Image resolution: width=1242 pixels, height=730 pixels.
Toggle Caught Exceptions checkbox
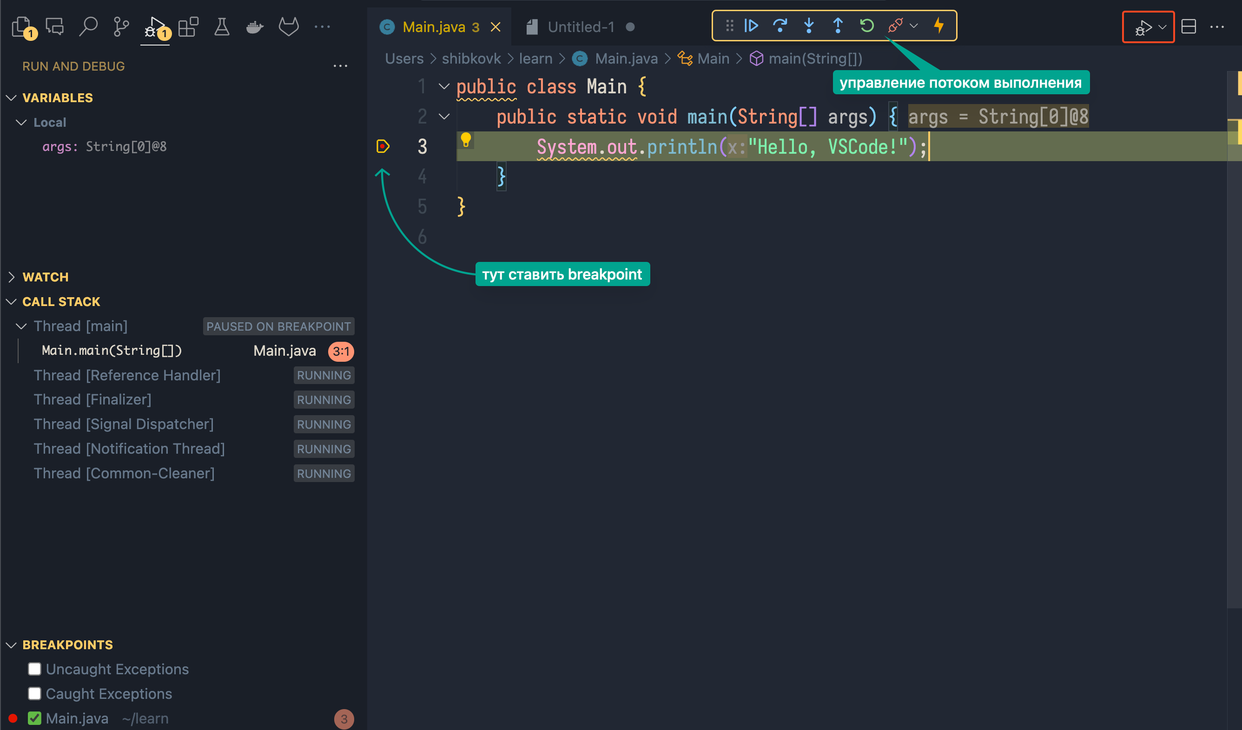34,693
